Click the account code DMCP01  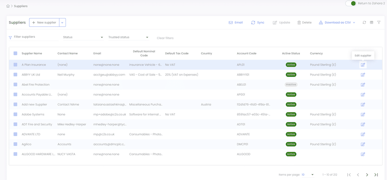click(x=243, y=144)
